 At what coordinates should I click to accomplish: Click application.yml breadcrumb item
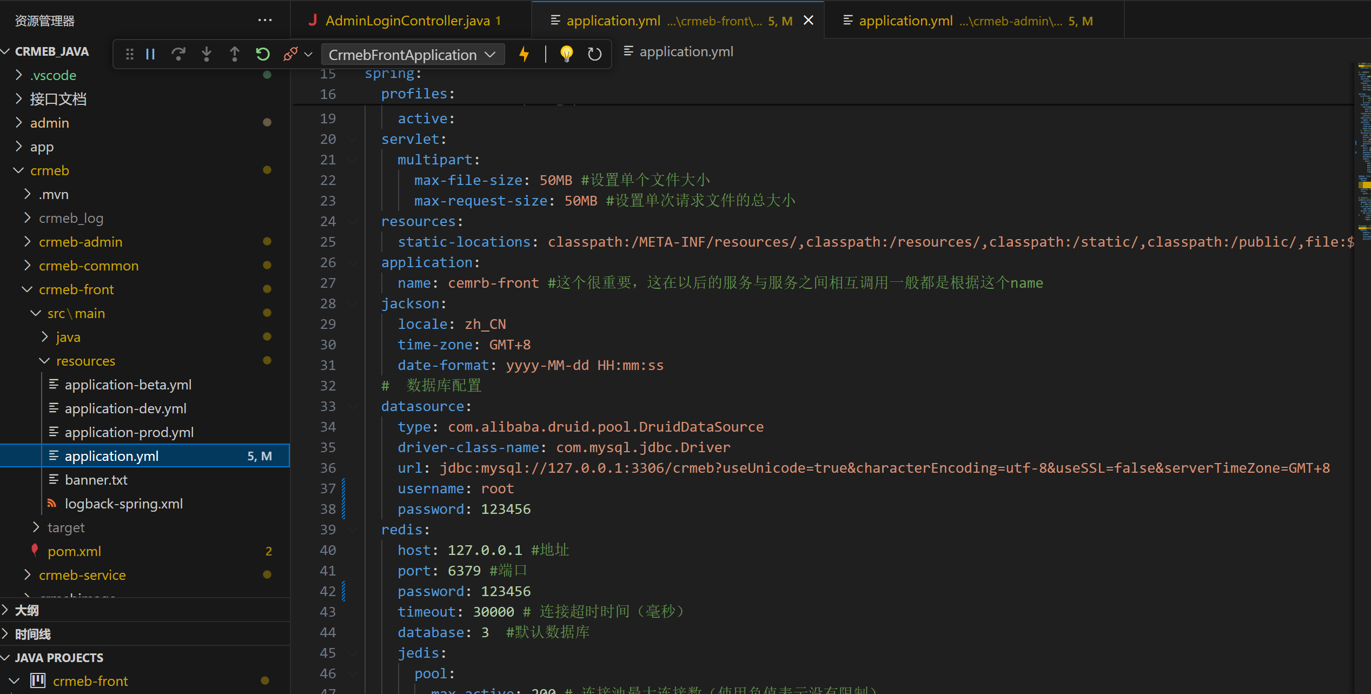point(679,51)
